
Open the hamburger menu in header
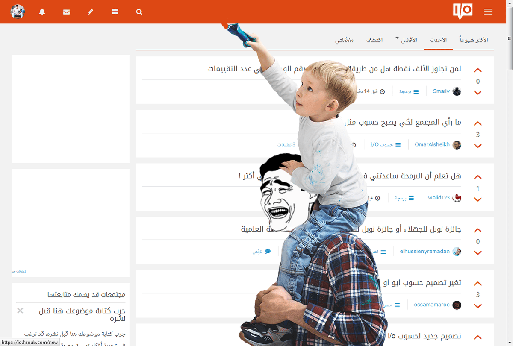click(488, 12)
